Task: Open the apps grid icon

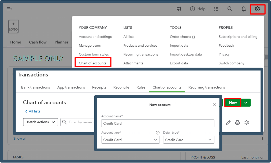Action: (x=216, y=9)
